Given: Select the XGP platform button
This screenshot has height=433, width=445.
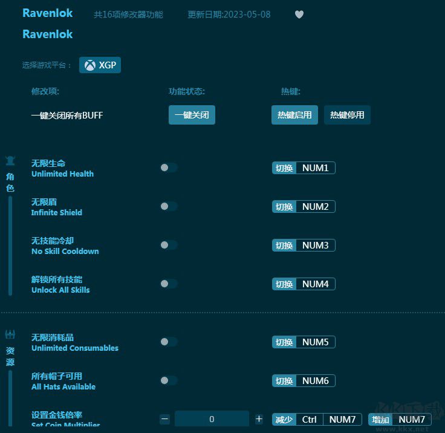Looking at the screenshot, I should click(x=100, y=65).
